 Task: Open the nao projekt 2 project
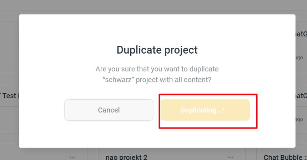click(x=126, y=157)
